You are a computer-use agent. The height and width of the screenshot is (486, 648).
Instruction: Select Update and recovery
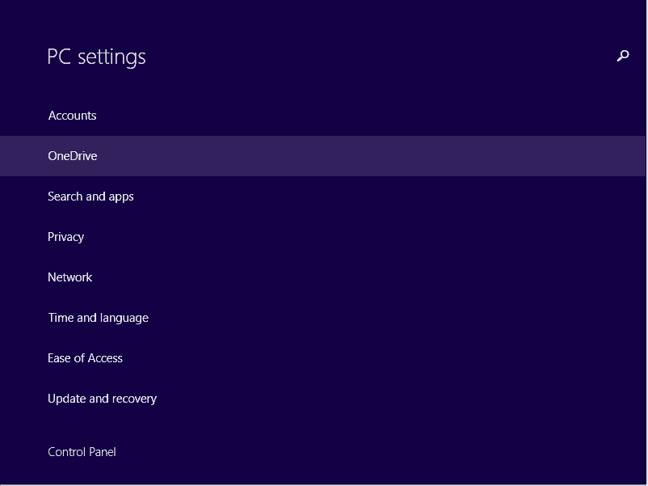[x=322, y=399]
